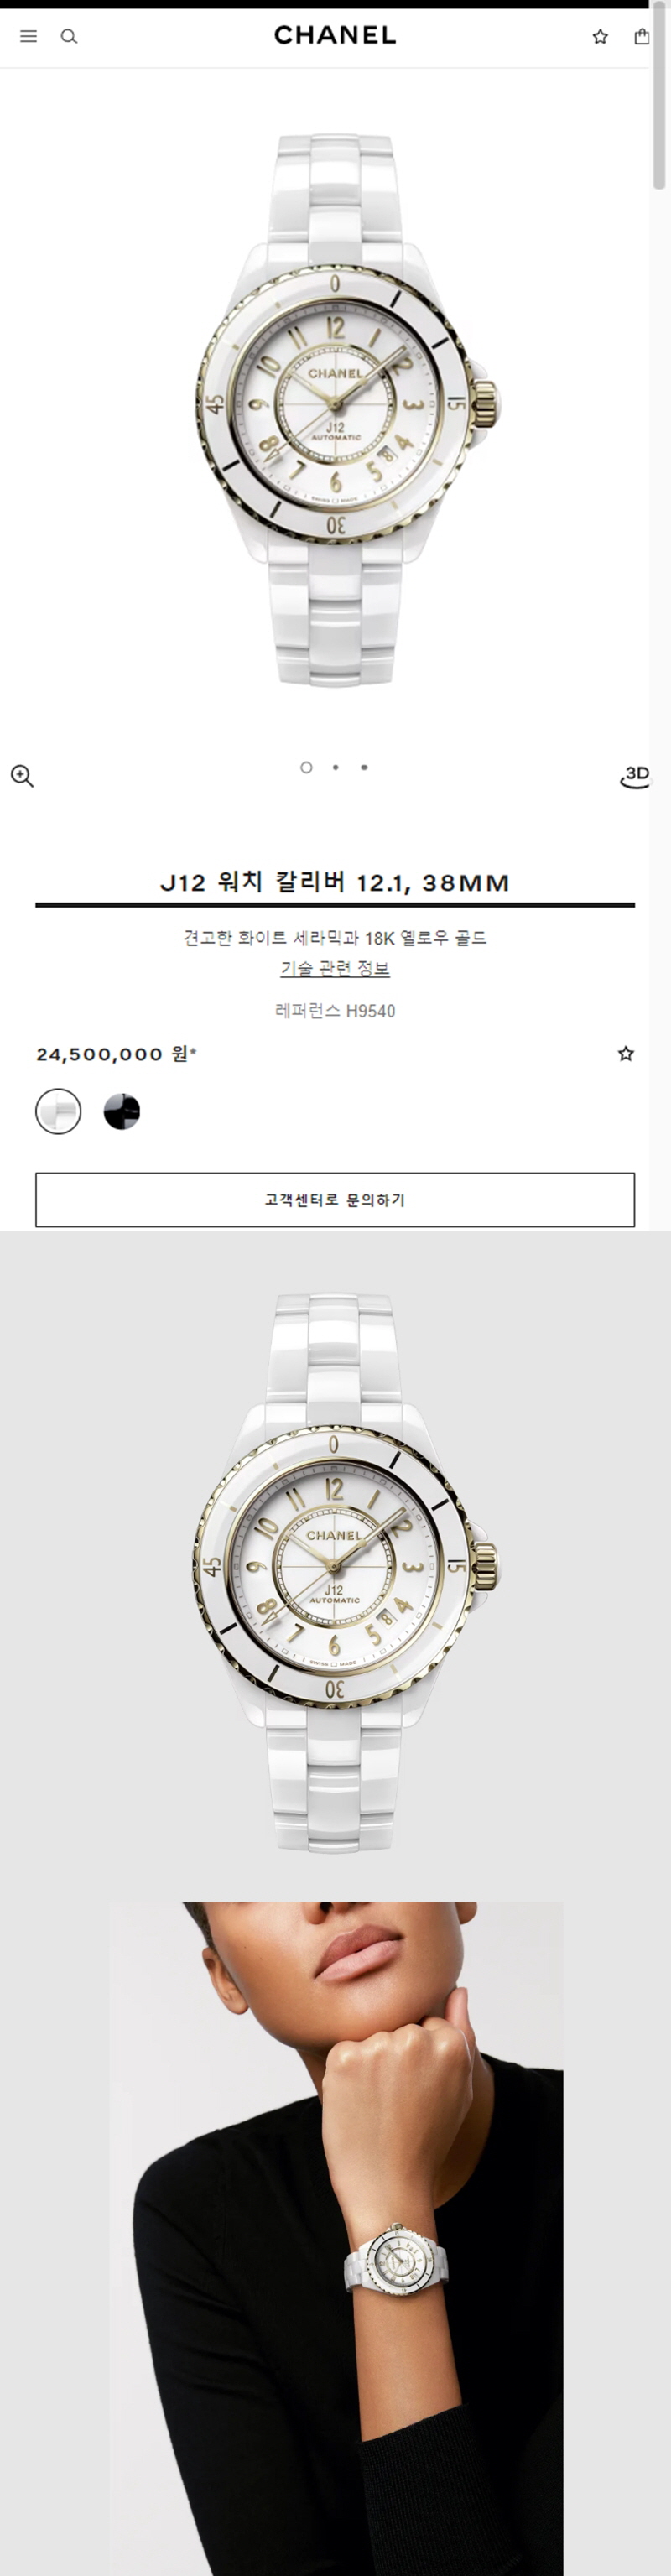Launch the 3D view icon

click(x=635, y=776)
